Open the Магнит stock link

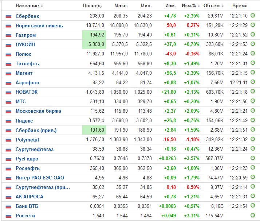coord(24,73)
